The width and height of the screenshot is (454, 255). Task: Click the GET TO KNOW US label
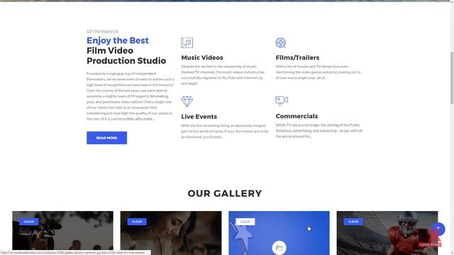click(102, 31)
